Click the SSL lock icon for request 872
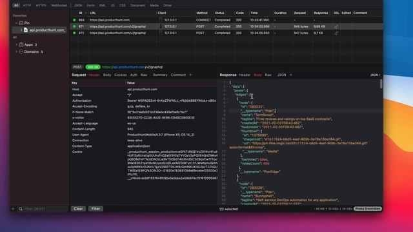This screenshot has width=413, height=232. 336,33
